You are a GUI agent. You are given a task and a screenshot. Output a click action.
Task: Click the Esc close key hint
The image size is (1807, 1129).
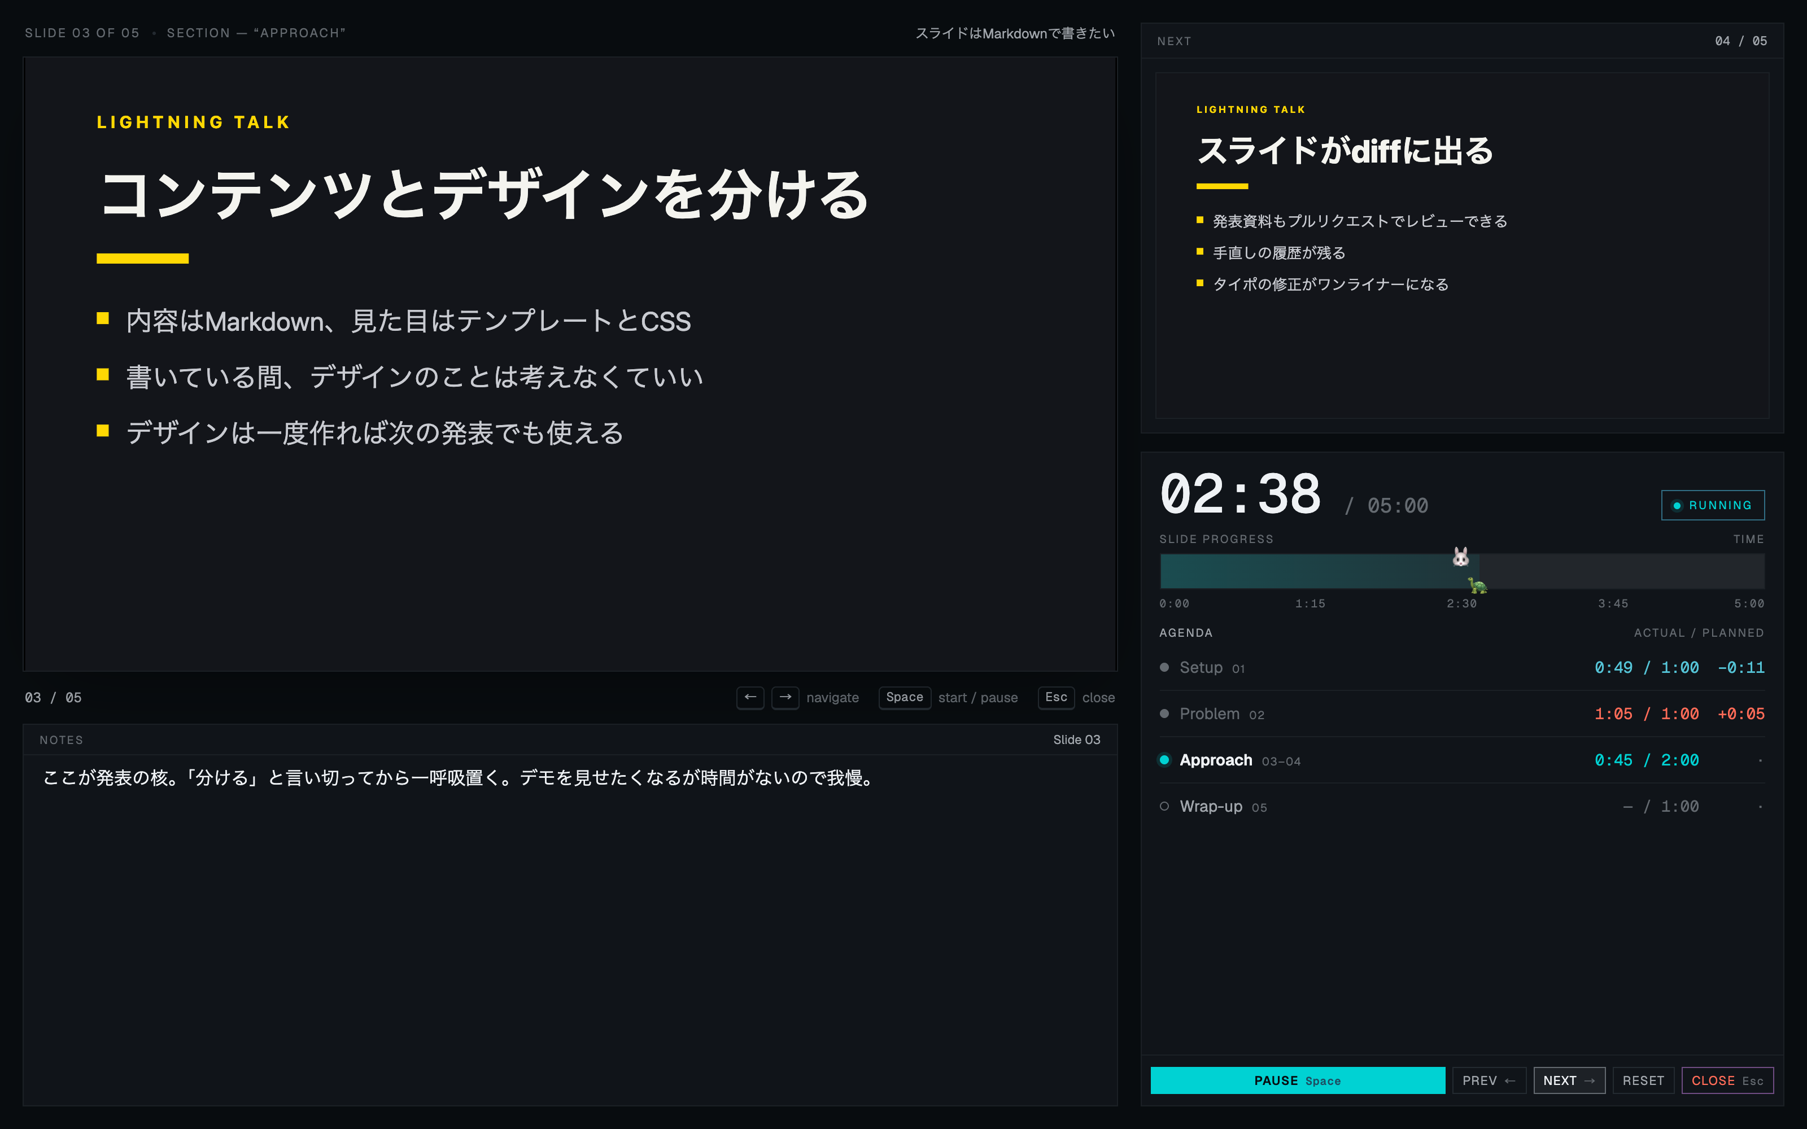1056,697
